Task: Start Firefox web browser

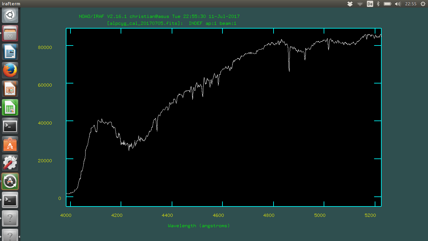Action: 10,70
